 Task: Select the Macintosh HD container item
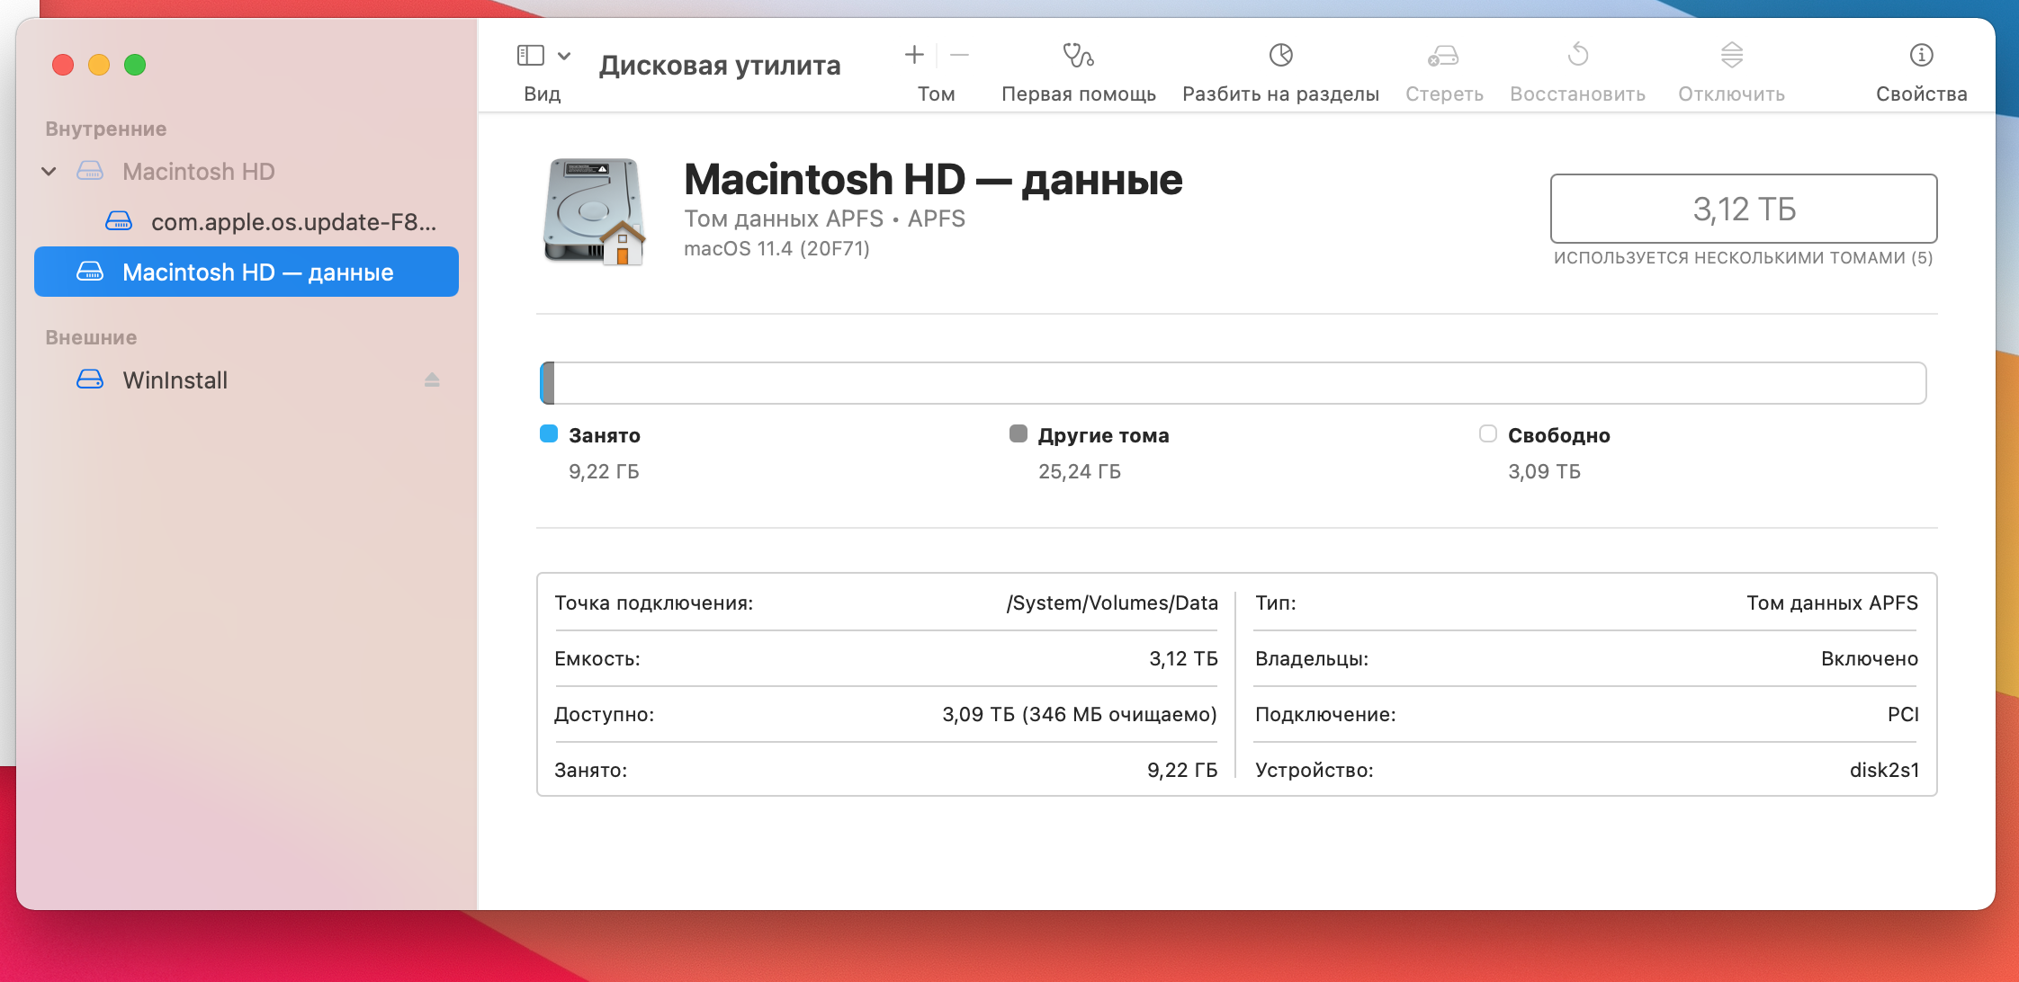198,171
